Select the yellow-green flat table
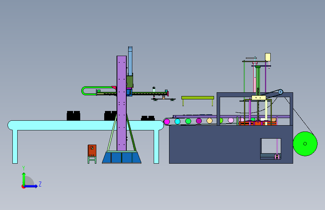This screenshot has width=325, height=210. click(198, 98)
